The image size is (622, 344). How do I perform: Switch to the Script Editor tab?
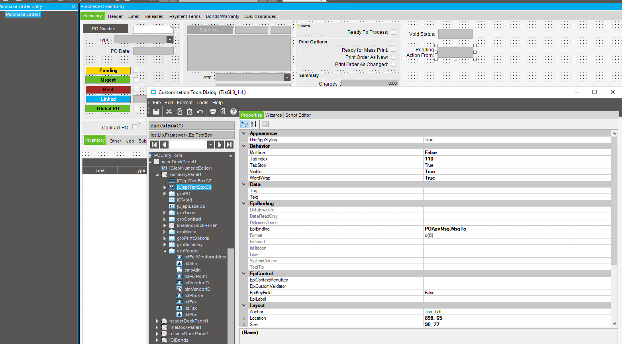point(298,115)
